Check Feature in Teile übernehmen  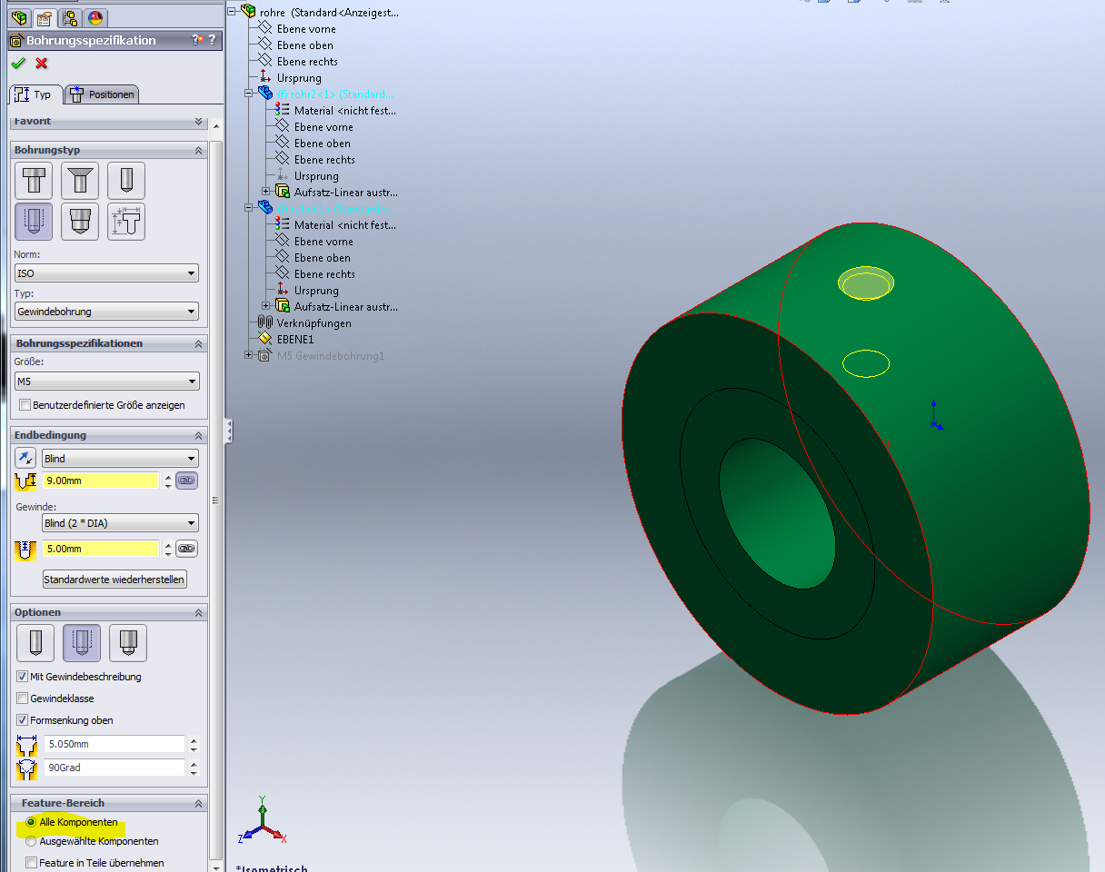(x=32, y=863)
